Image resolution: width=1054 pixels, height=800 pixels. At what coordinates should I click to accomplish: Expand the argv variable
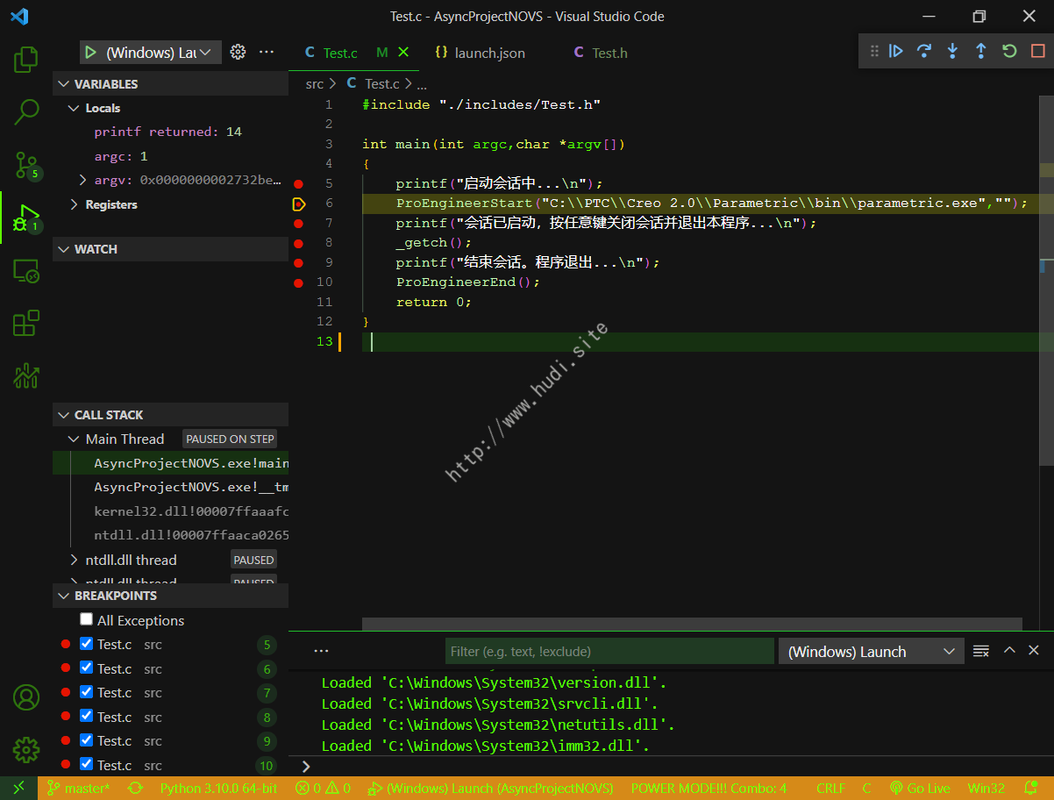click(x=83, y=180)
